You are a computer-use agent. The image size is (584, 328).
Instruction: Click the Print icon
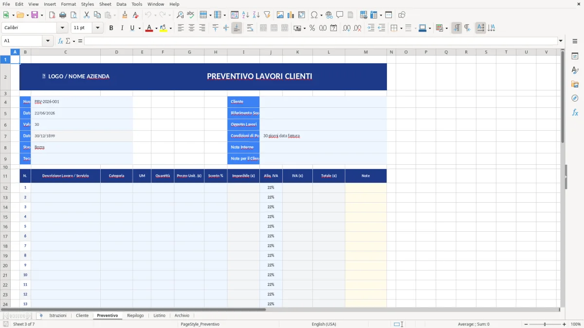pos(63,15)
